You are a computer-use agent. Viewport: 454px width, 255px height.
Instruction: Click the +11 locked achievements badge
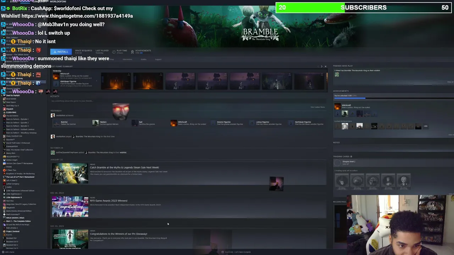coord(425,126)
